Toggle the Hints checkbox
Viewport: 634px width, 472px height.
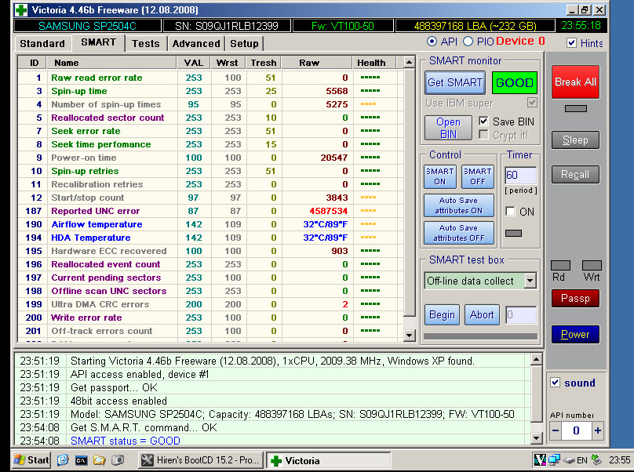[571, 43]
